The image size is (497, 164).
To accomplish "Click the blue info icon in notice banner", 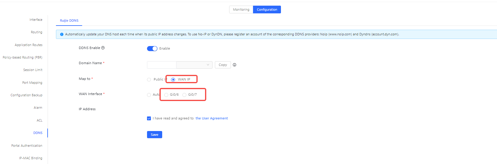I will pyautogui.click(x=62, y=34).
